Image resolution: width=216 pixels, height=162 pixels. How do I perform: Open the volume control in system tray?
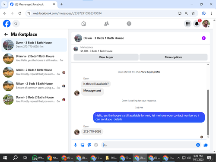tap(189, 158)
